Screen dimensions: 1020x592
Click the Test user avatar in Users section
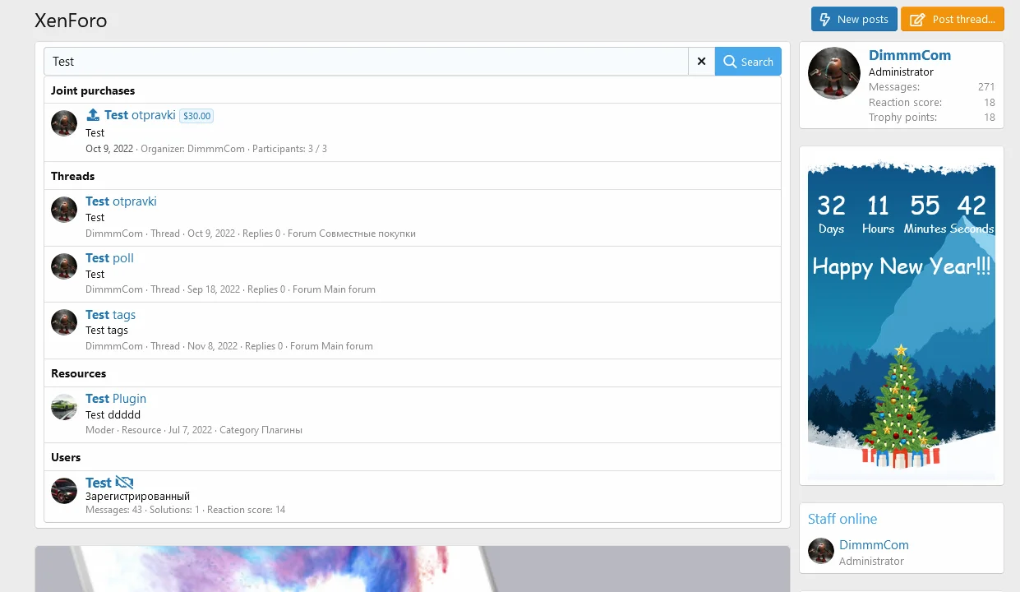[64, 491]
